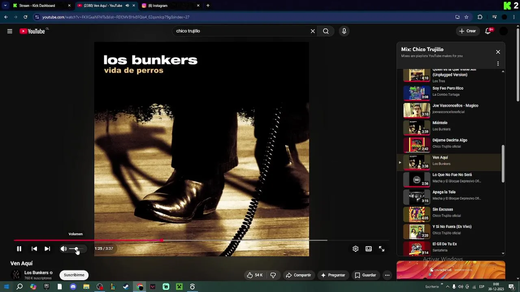520x292 pixels.
Task: Open Minecraft creeper icon in taskbar
Action: (179, 287)
